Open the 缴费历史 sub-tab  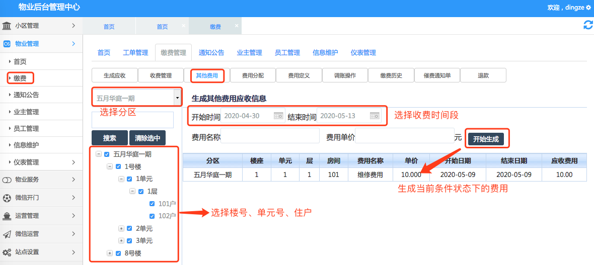[x=391, y=75]
